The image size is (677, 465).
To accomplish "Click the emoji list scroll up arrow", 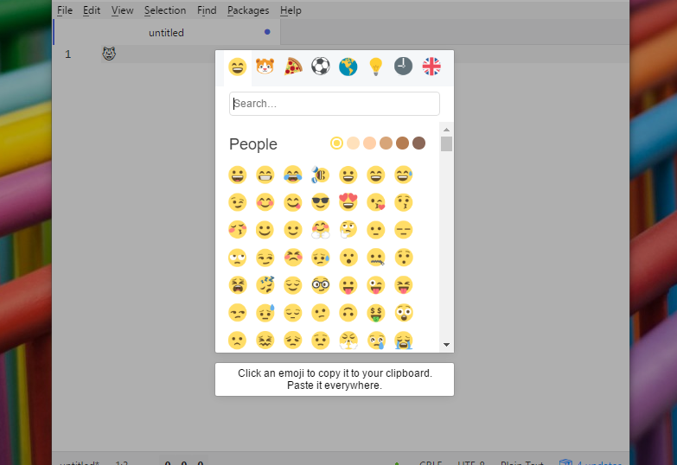I will coord(446,130).
